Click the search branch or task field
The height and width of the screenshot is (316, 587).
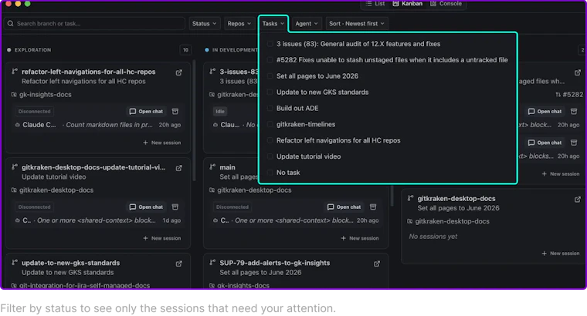click(95, 24)
